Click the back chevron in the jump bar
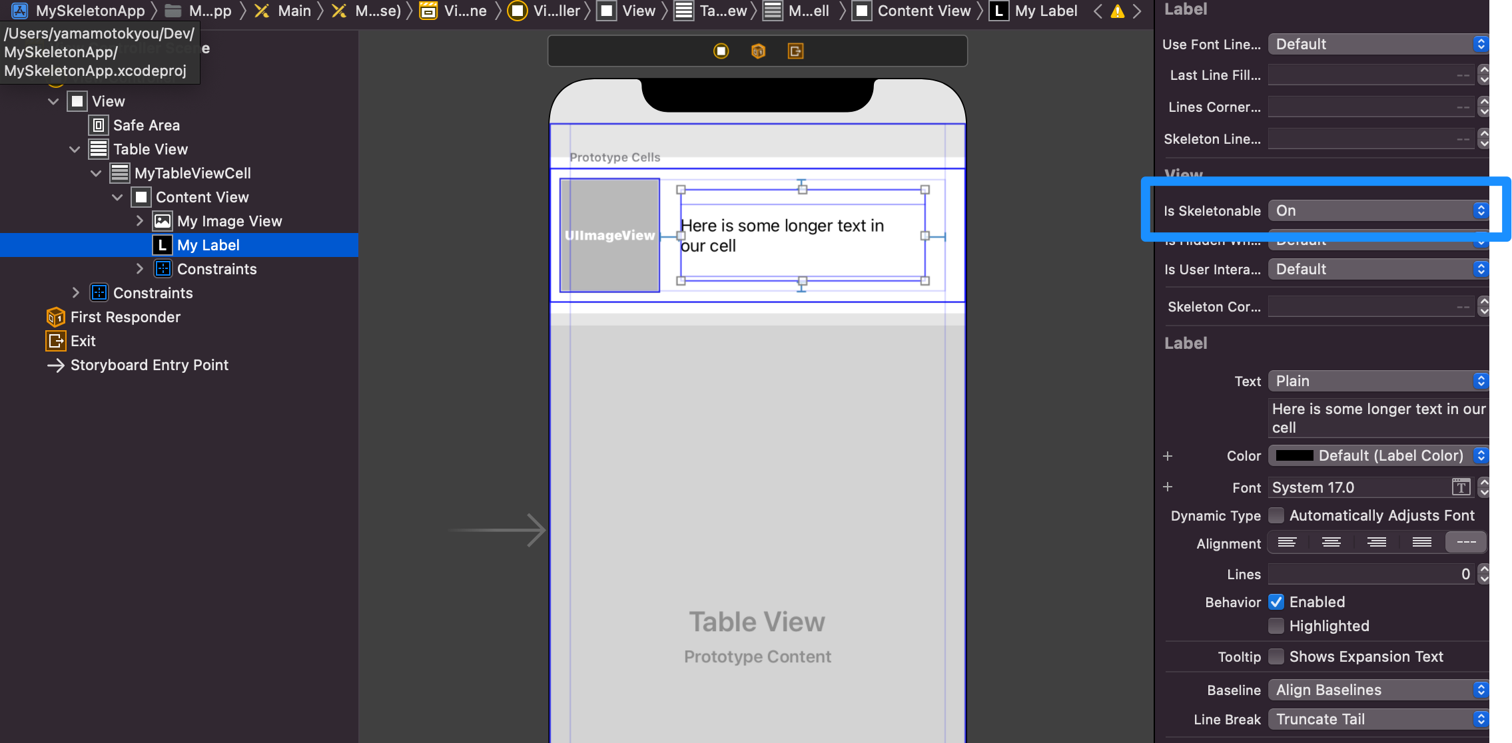 [x=1098, y=11]
